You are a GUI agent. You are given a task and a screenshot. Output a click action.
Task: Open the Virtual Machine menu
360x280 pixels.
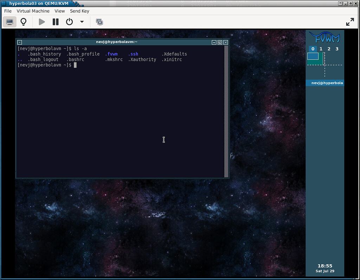pyautogui.click(x=33, y=11)
